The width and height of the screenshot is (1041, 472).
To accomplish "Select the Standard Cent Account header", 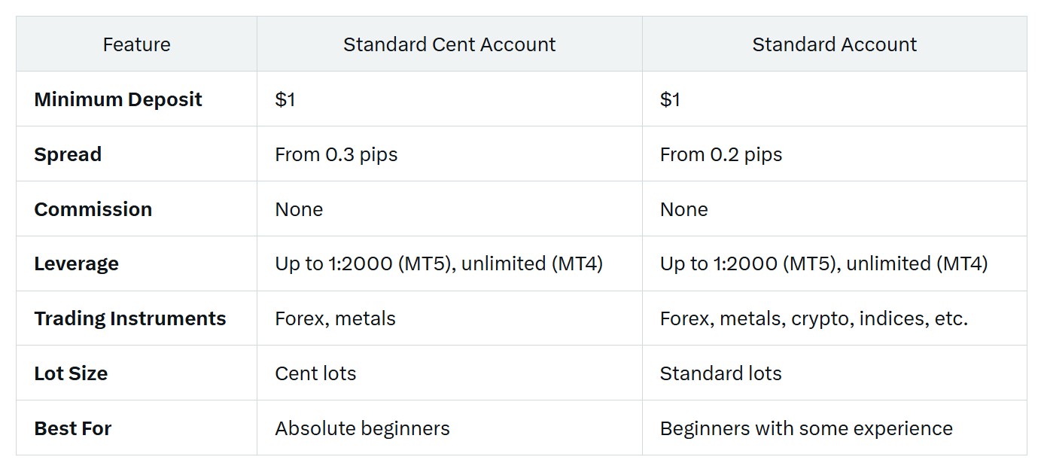I will (449, 44).
